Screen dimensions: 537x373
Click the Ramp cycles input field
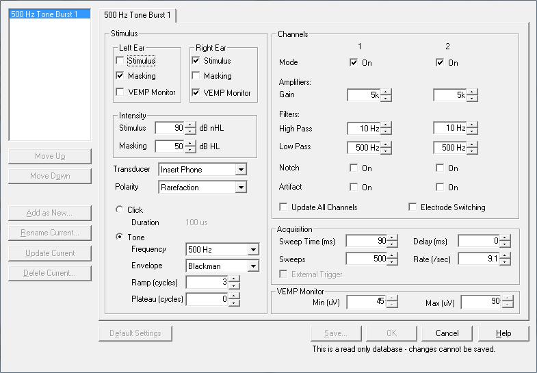coord(207,282)
